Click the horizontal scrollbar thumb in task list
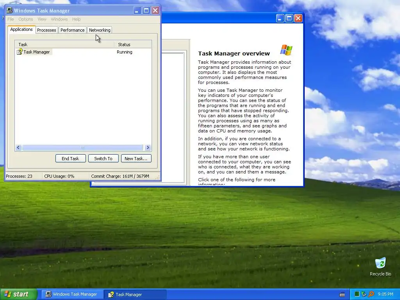 (x=82, y=147)
